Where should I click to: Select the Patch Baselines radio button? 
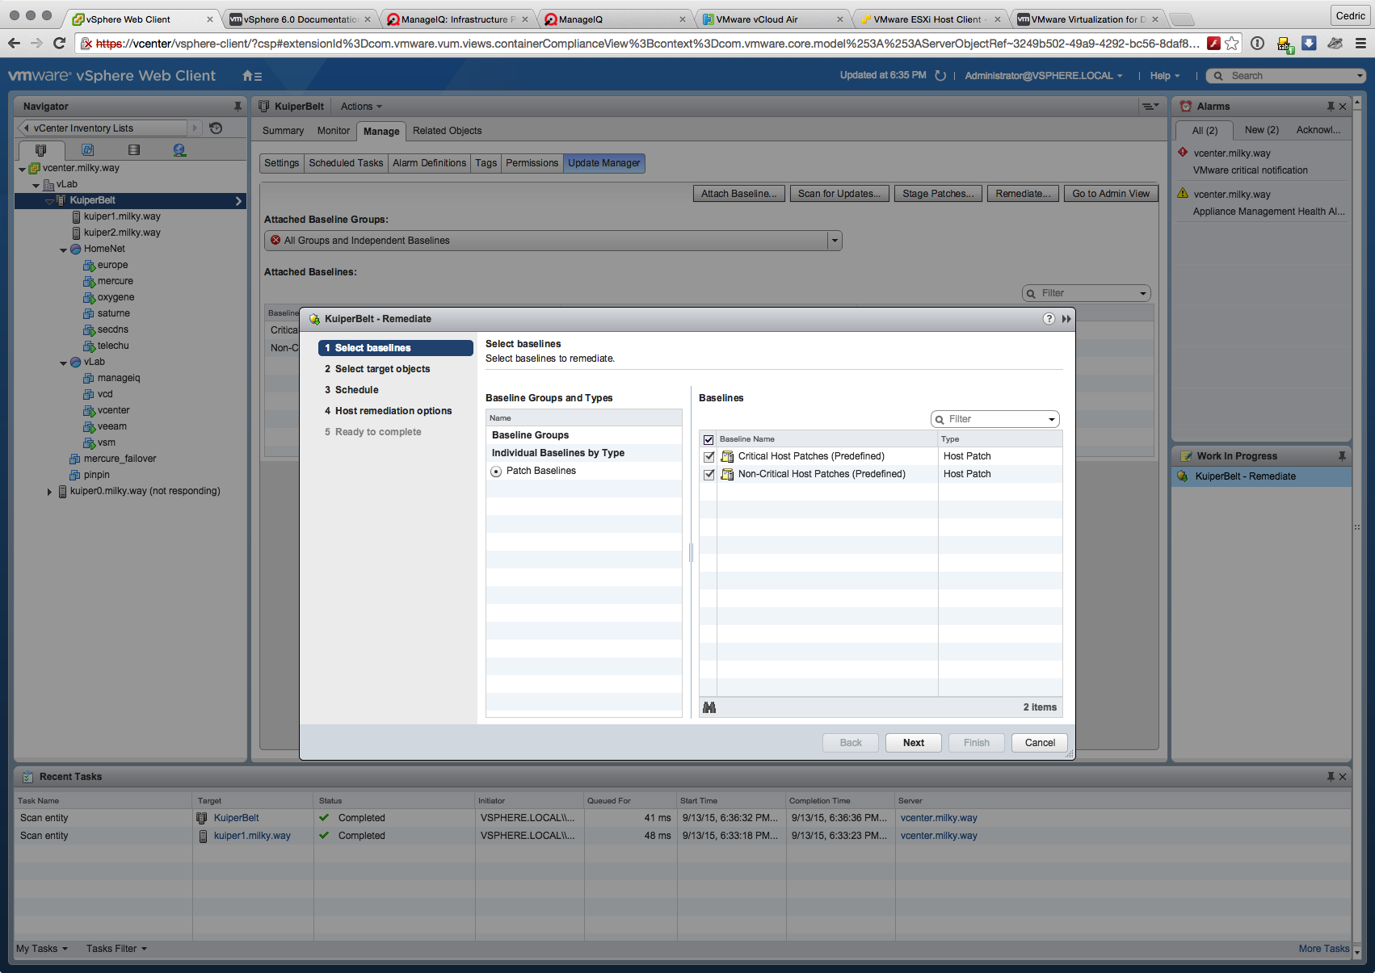coord(496,472)
